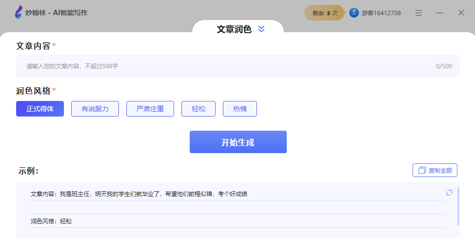Click the 妙翰林 - AI智能写作 title text

pos(57,13)
